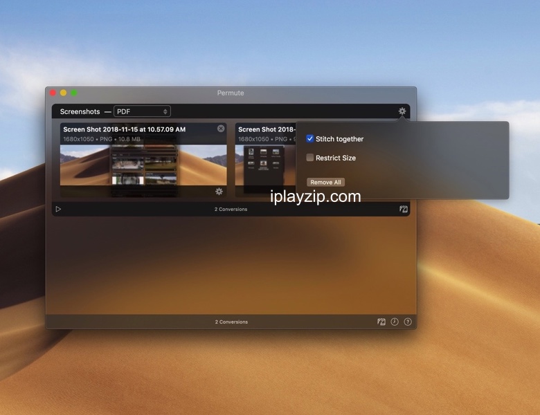The image size is (540, 415).
Task: Minimize Permute with the yellow button
Action: pos(64,93)
